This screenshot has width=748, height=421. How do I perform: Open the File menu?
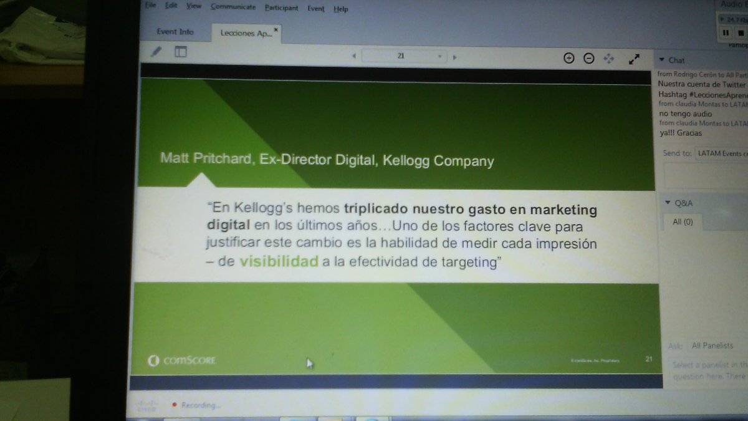(x=150, y=6)
